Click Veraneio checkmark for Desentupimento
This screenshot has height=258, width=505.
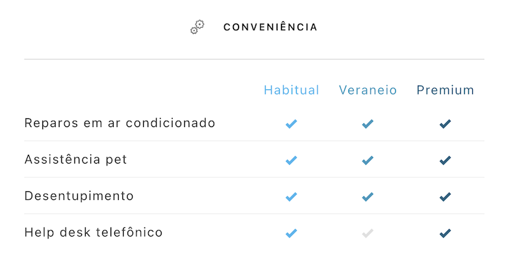[x=367, y=197]
